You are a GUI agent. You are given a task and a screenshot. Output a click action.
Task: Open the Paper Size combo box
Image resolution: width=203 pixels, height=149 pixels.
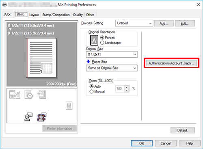[x=112, y=68]
